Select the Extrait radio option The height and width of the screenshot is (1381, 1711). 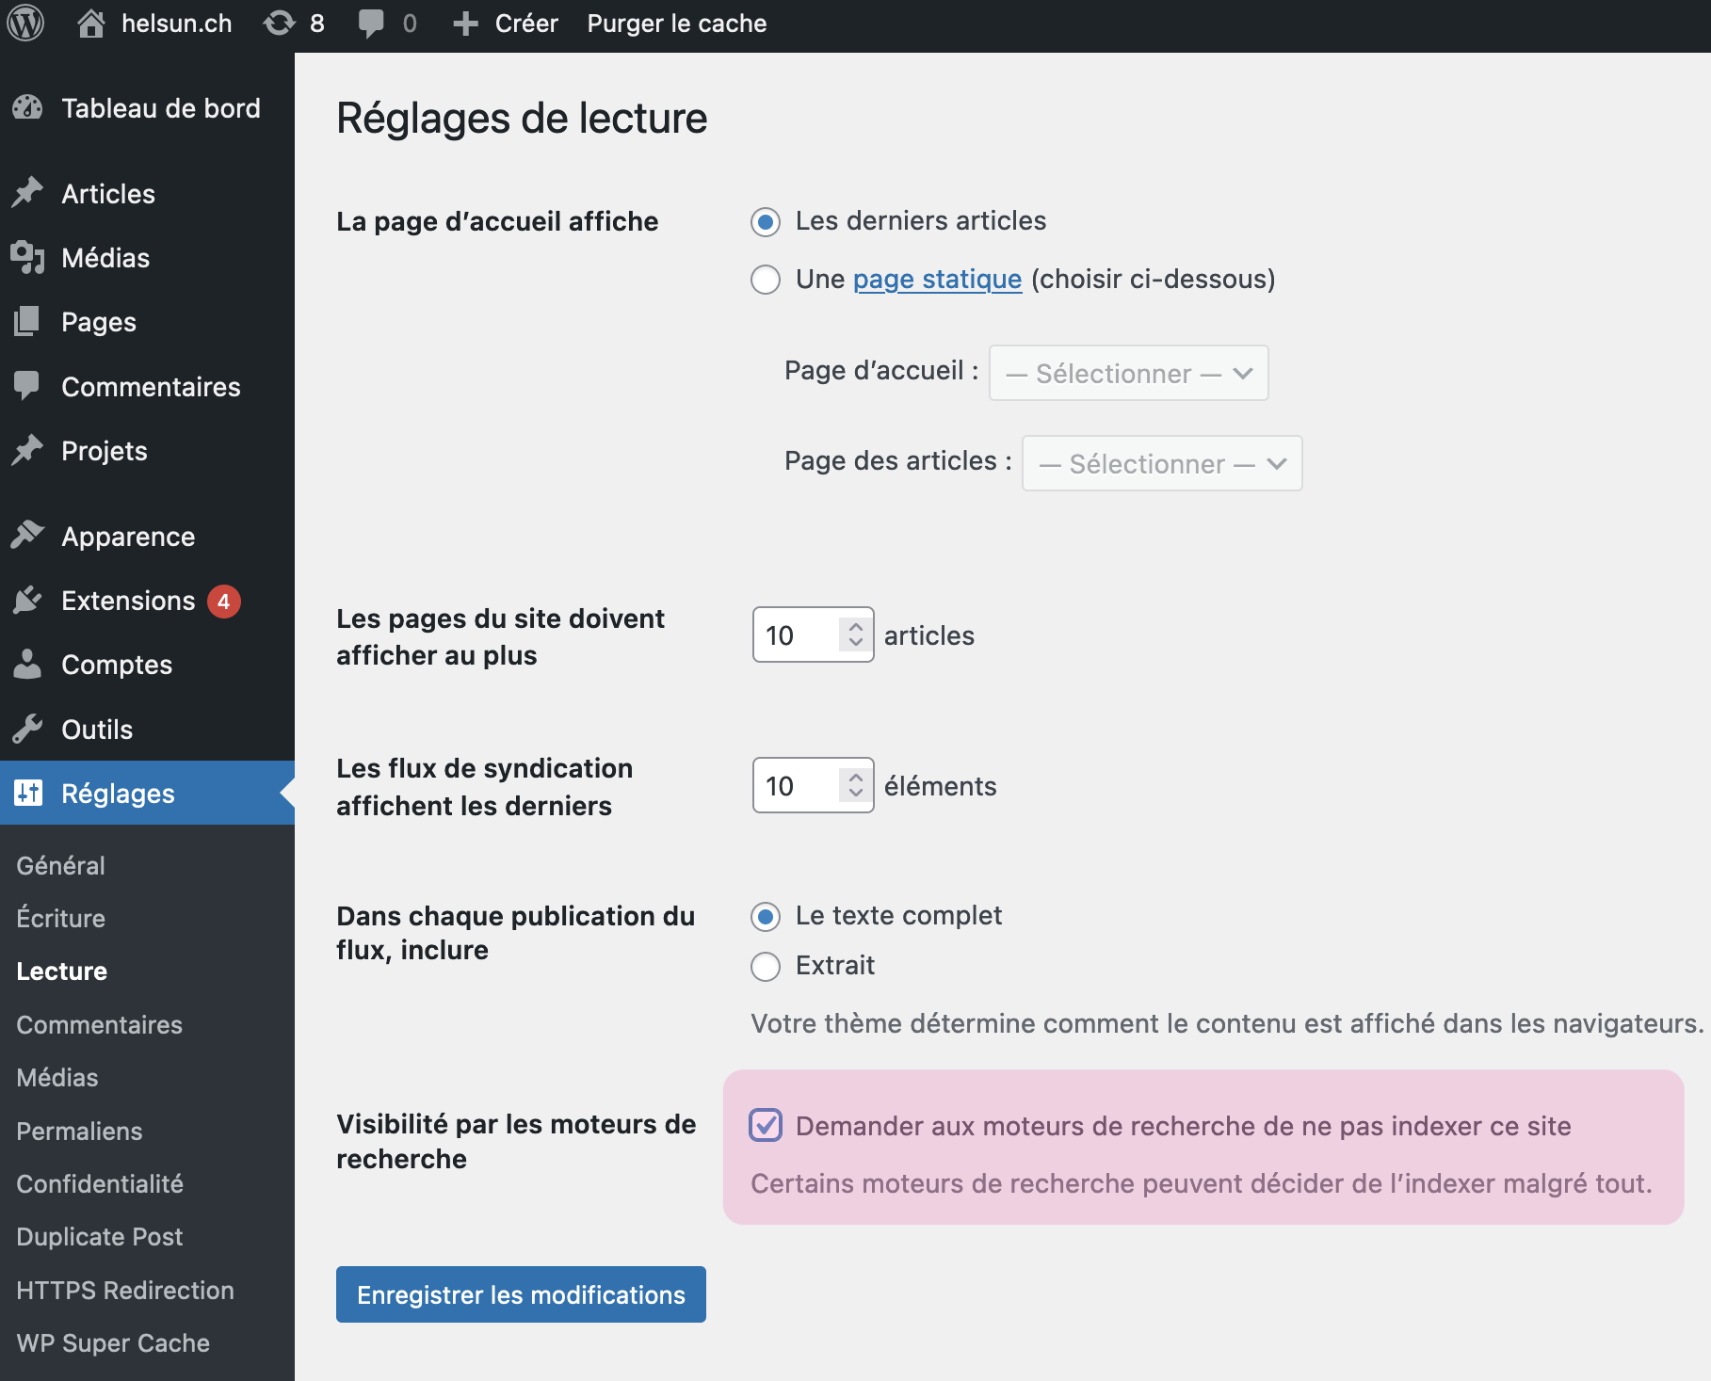point(766,966)
